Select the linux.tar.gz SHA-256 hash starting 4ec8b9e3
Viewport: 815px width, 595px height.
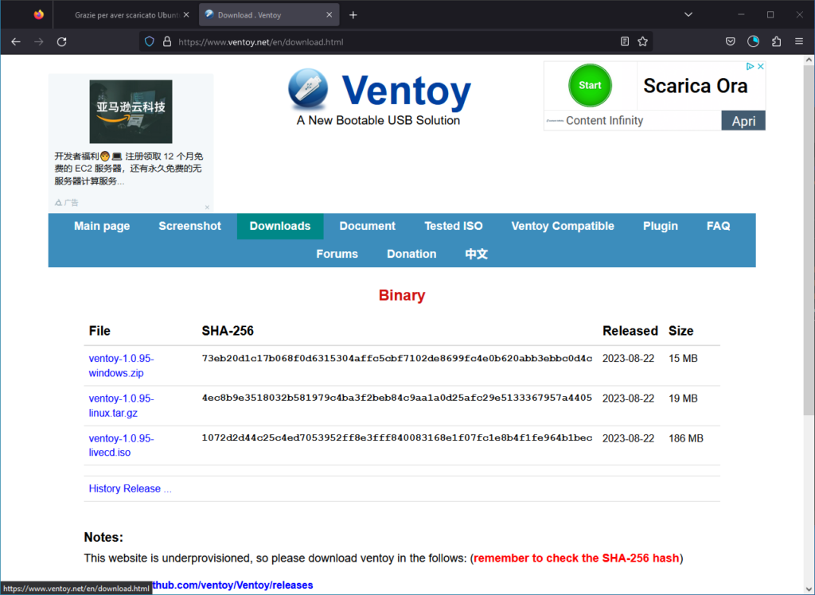[397, 398]
